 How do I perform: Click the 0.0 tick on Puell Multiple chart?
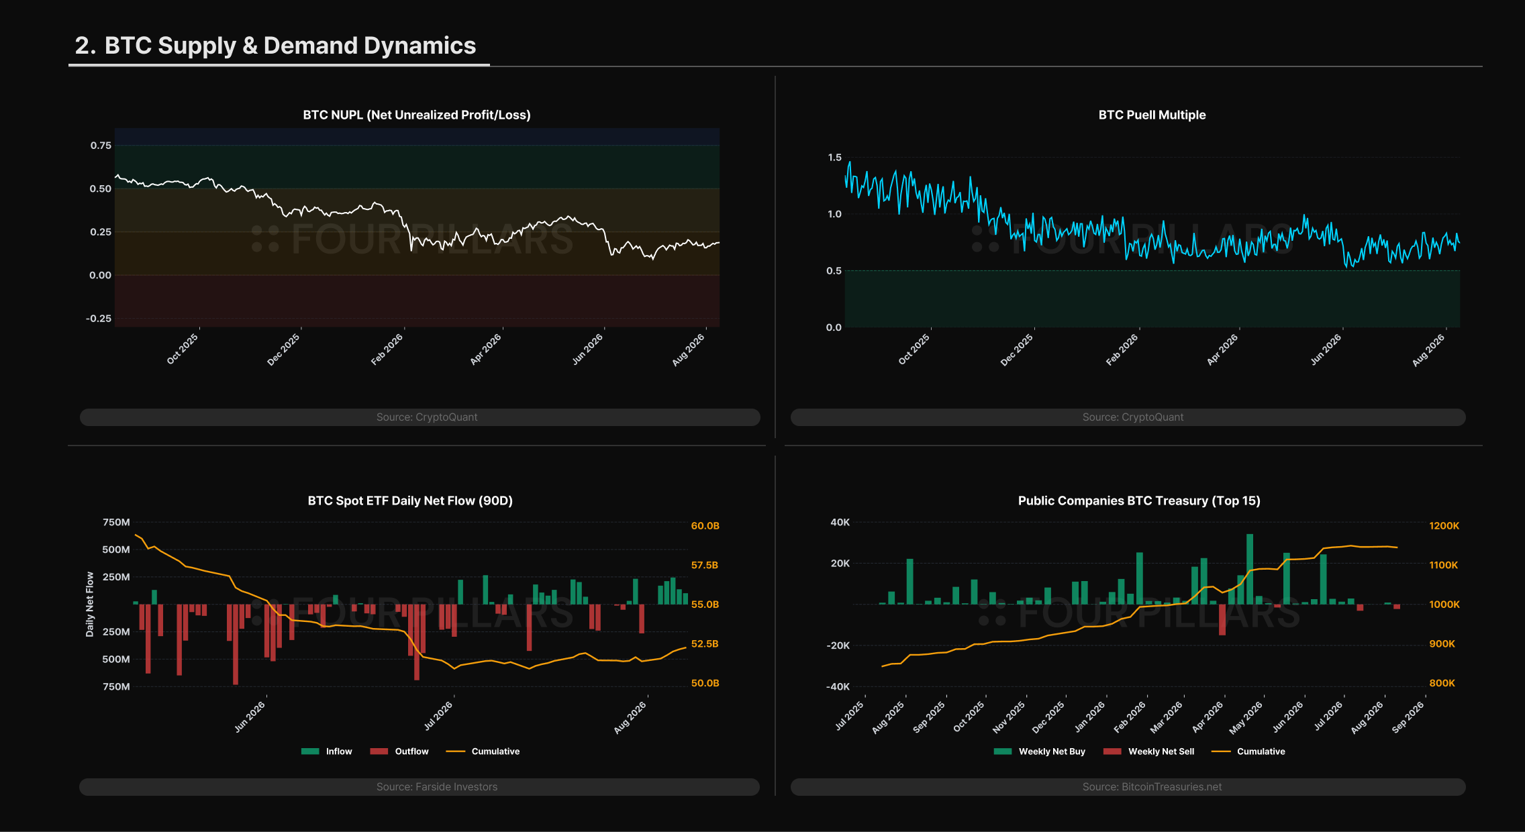(834, 327)
